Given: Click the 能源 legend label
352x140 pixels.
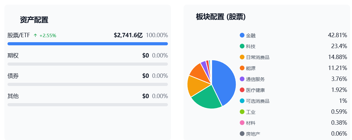Looking at the screenshot, I should pyautogui.click(x=251, y=68).
